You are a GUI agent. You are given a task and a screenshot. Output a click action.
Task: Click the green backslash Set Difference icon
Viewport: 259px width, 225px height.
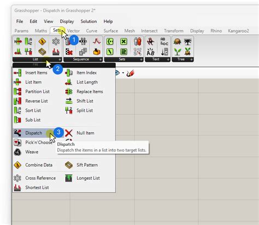point(110,52)
